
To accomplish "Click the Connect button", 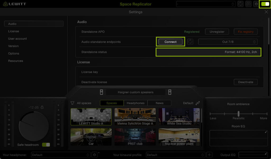I will pyautogui.click(x=170, y=42).
